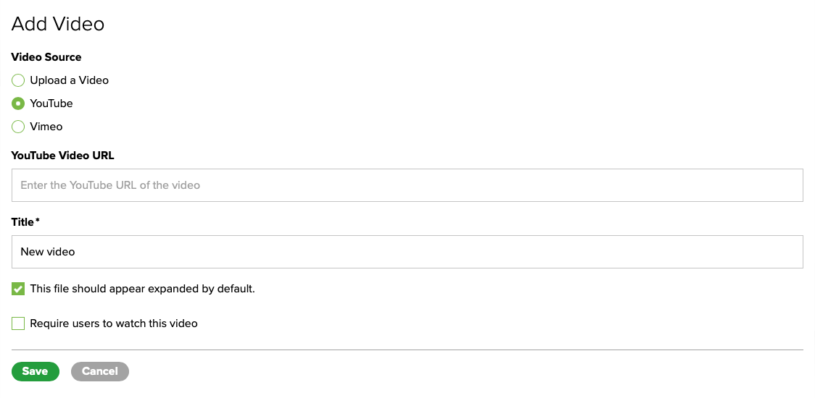
Task: Uncheck the expanded by default checkbox box
Action: pos(18,289)
